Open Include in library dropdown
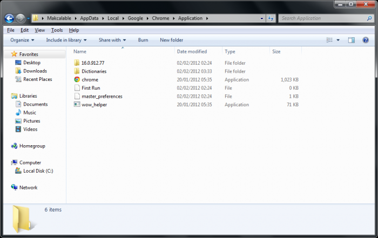Viewport: 378px width, 238px height. [x=66, y=40]
